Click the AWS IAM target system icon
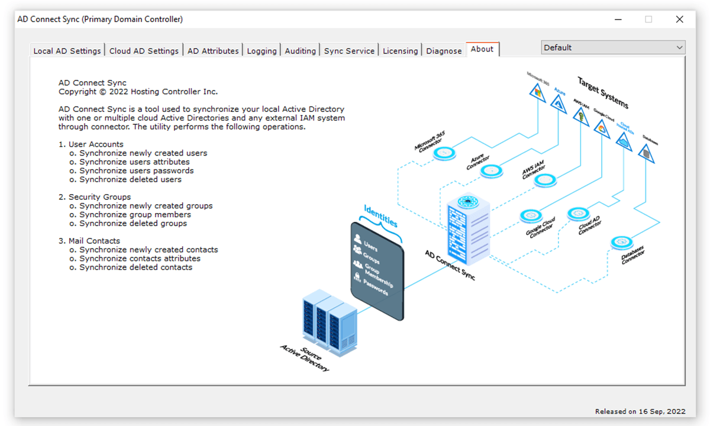The height and width of the screenshot is (426, 710). [x=582, y=116]
